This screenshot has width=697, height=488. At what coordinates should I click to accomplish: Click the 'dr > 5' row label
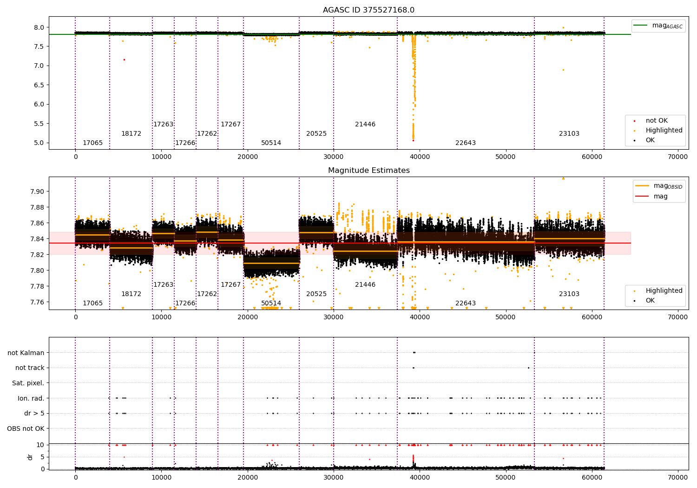(34, 414)
